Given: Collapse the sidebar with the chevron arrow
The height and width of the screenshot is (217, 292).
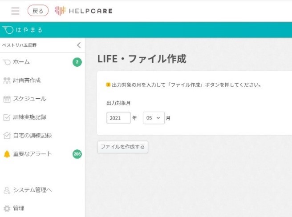Looking at the screenshot, I should pyautogui.click(x=79, y=45).
